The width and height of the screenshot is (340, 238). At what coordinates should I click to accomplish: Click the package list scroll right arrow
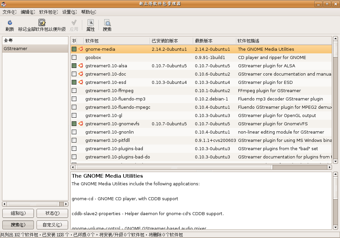pos(330,167)
